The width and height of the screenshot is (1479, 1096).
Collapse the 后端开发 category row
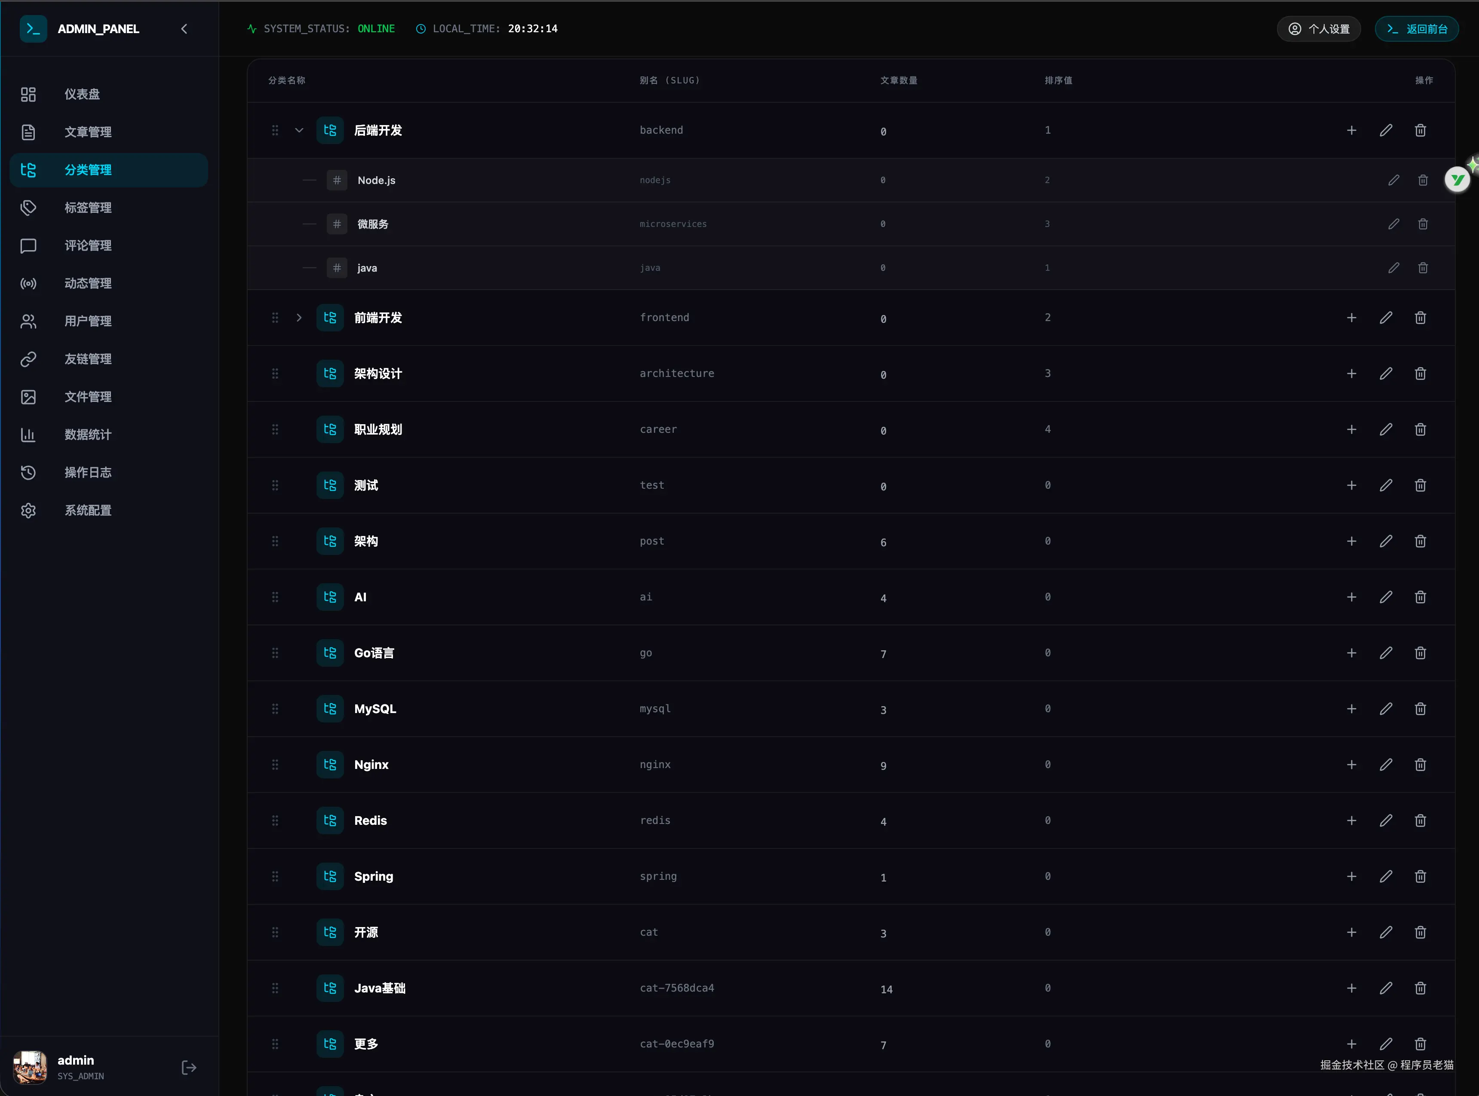[x=299, y=130]
